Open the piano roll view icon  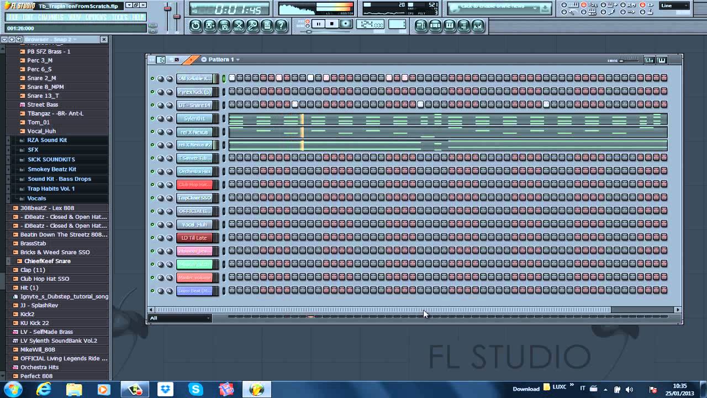click(x=450, y=25)
